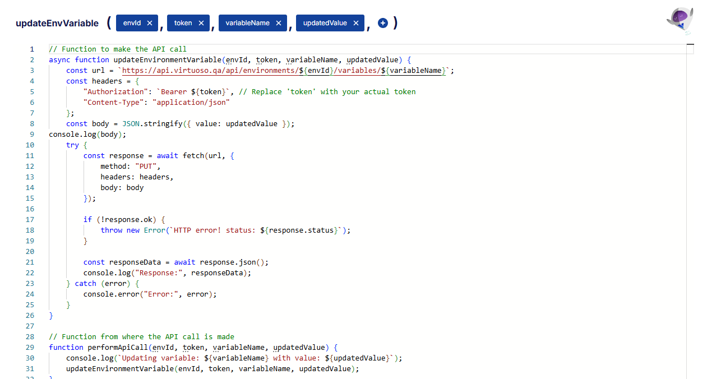Click the console.log(body) statement
This screenshot has height=379, width=707.
(x=87, y=135)
